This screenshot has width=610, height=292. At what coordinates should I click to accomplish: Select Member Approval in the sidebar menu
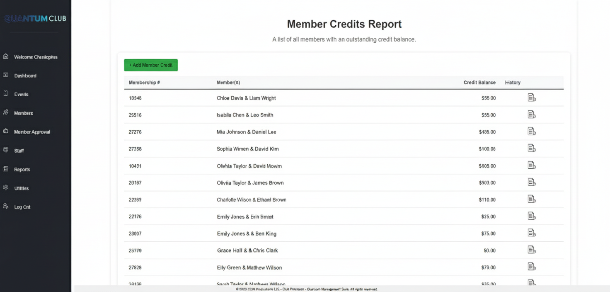(x=32, y=131)
